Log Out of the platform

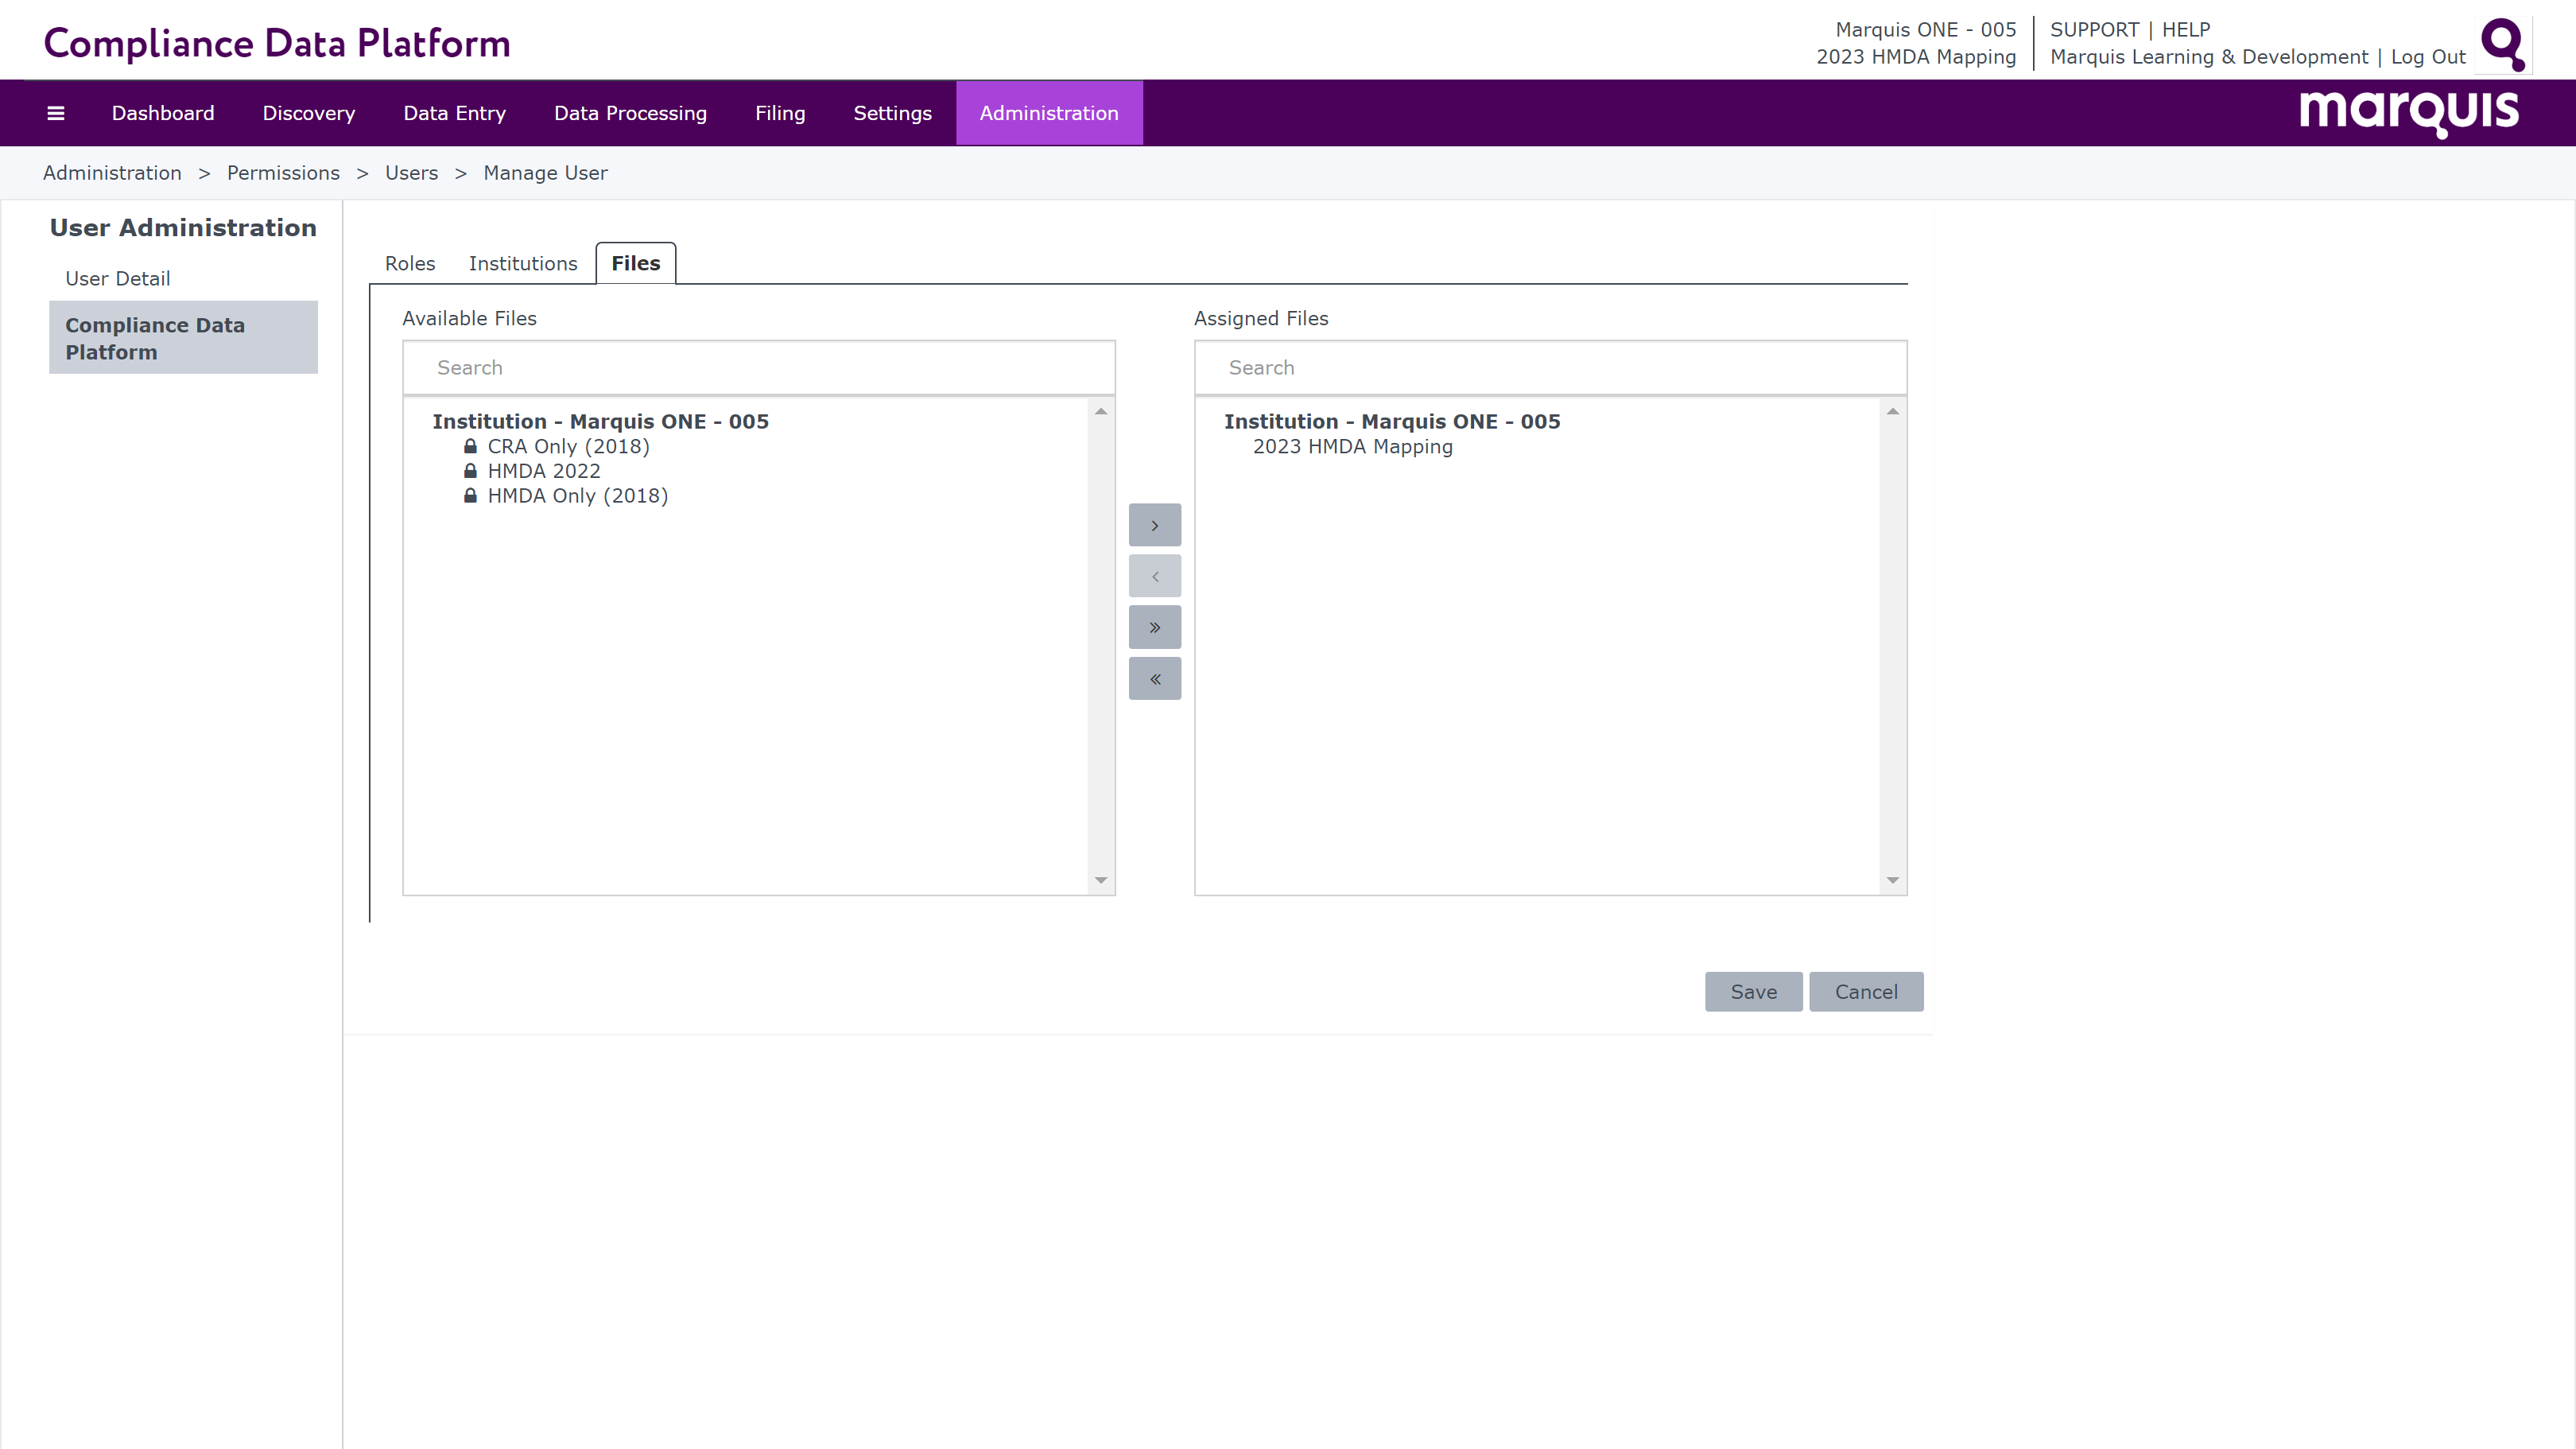coord(2428,57)
